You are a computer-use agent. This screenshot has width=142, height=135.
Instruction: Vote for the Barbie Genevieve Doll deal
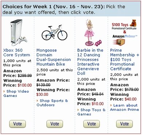point(92,124)
